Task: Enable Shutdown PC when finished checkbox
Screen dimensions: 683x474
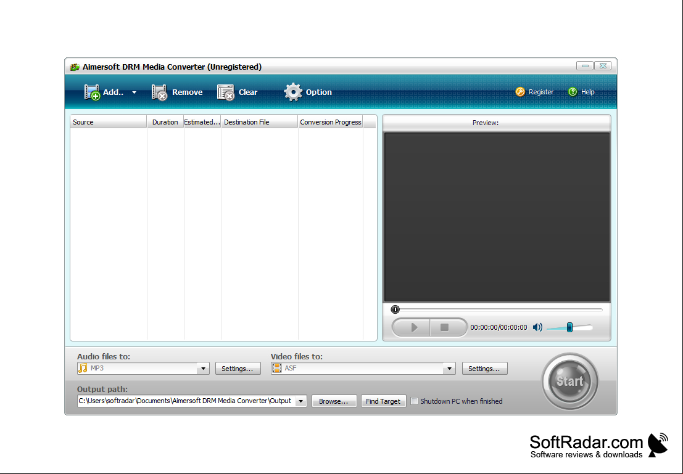Action: click(x=415, y=401)
